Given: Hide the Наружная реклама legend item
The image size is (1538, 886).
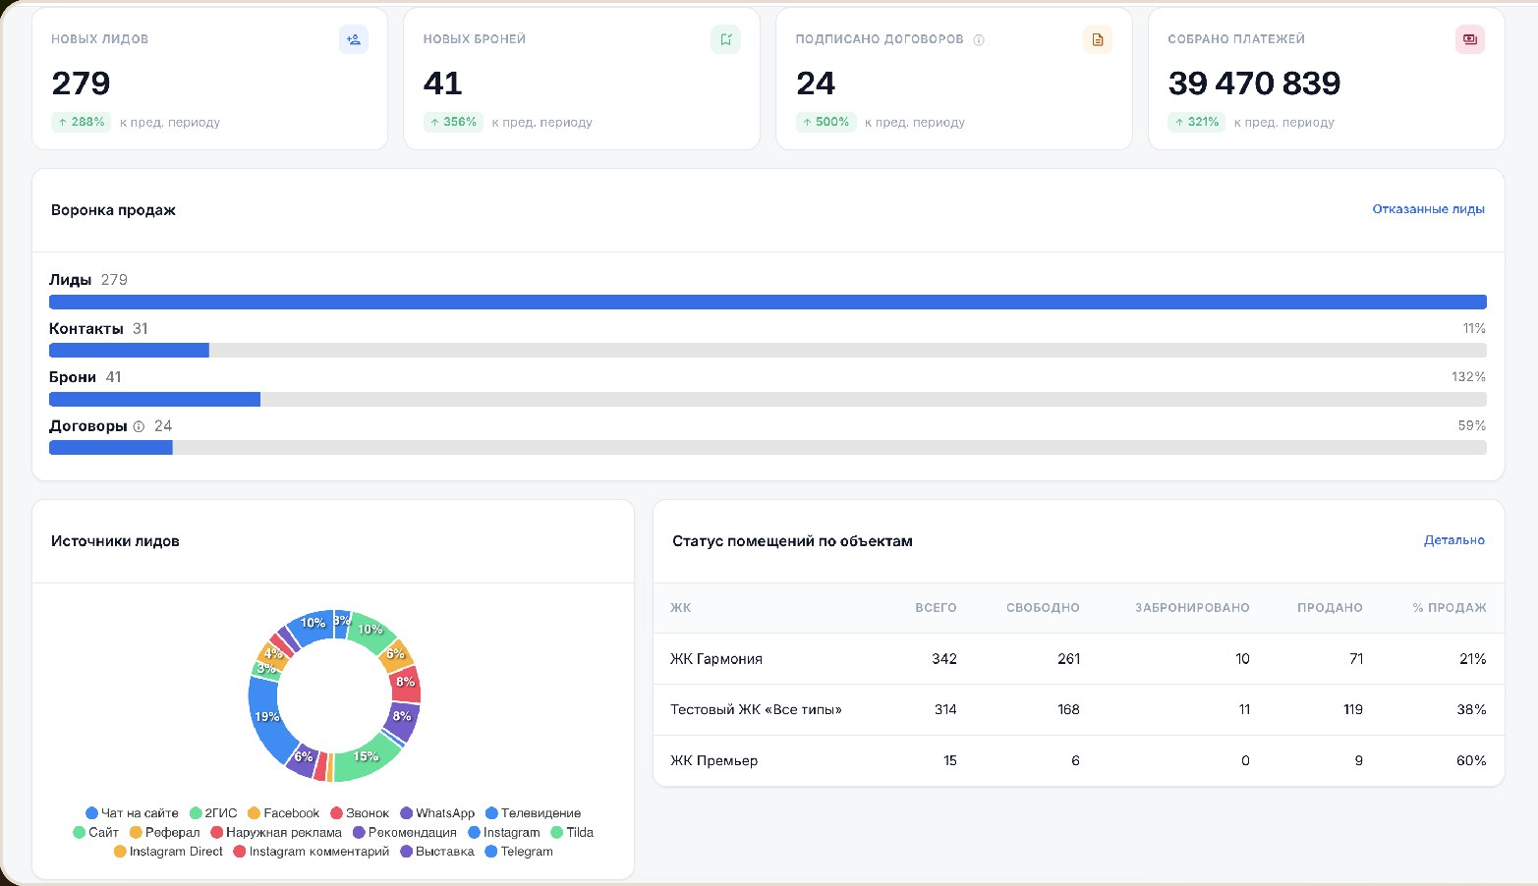Looking at the screenshot, I should click(x=276, y=832).
